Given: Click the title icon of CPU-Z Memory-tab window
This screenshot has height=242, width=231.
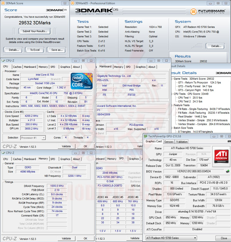Looking at the screenshot, I should pyautogui.click(x=3, y=153).
